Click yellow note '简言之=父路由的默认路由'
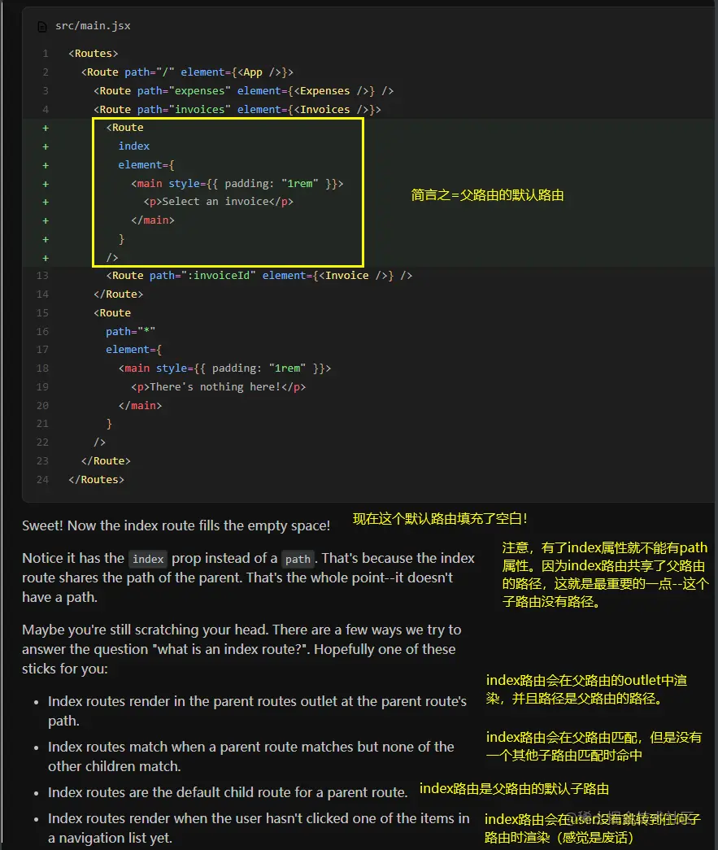Image resolution: width=718 pixels, height=850 pixels. click(x=487, y=195)
